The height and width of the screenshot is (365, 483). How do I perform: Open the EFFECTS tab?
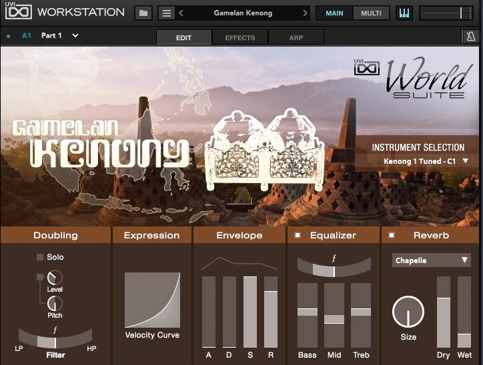click(x=240, y=37)
